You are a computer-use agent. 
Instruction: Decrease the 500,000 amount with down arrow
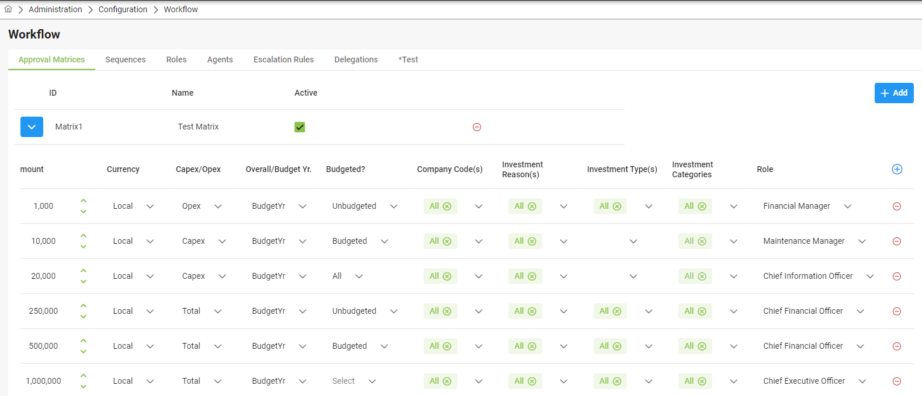coord(84,351)
